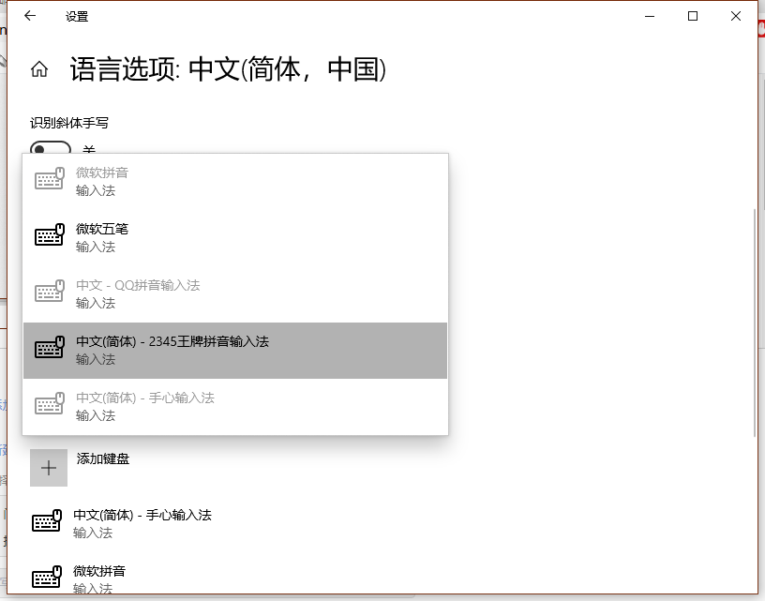Image resolution: width=765 pixels, height=601 pixels.
Task: Click the greyed 微软拼音 popup entry
Action: 235,182
